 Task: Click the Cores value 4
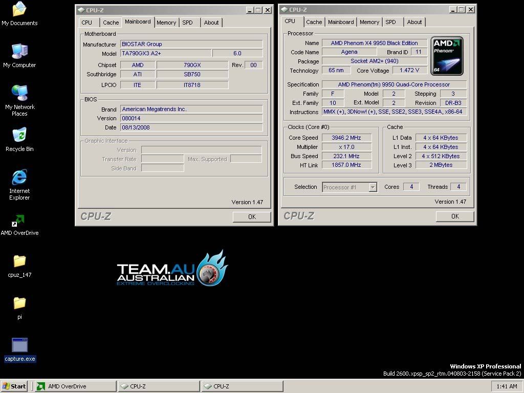click(x=411, y=187)
